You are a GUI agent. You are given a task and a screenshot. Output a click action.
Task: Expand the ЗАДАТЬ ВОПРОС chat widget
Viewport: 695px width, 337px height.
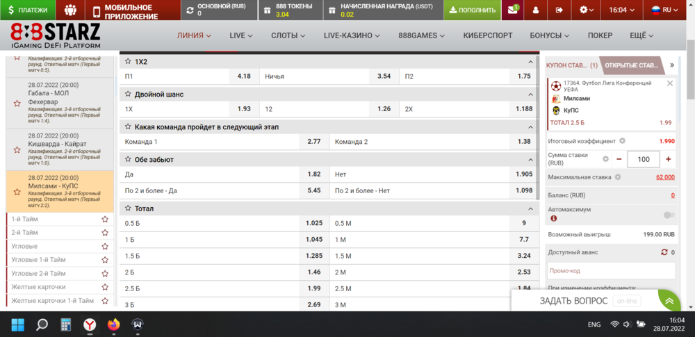coord(670,301)
